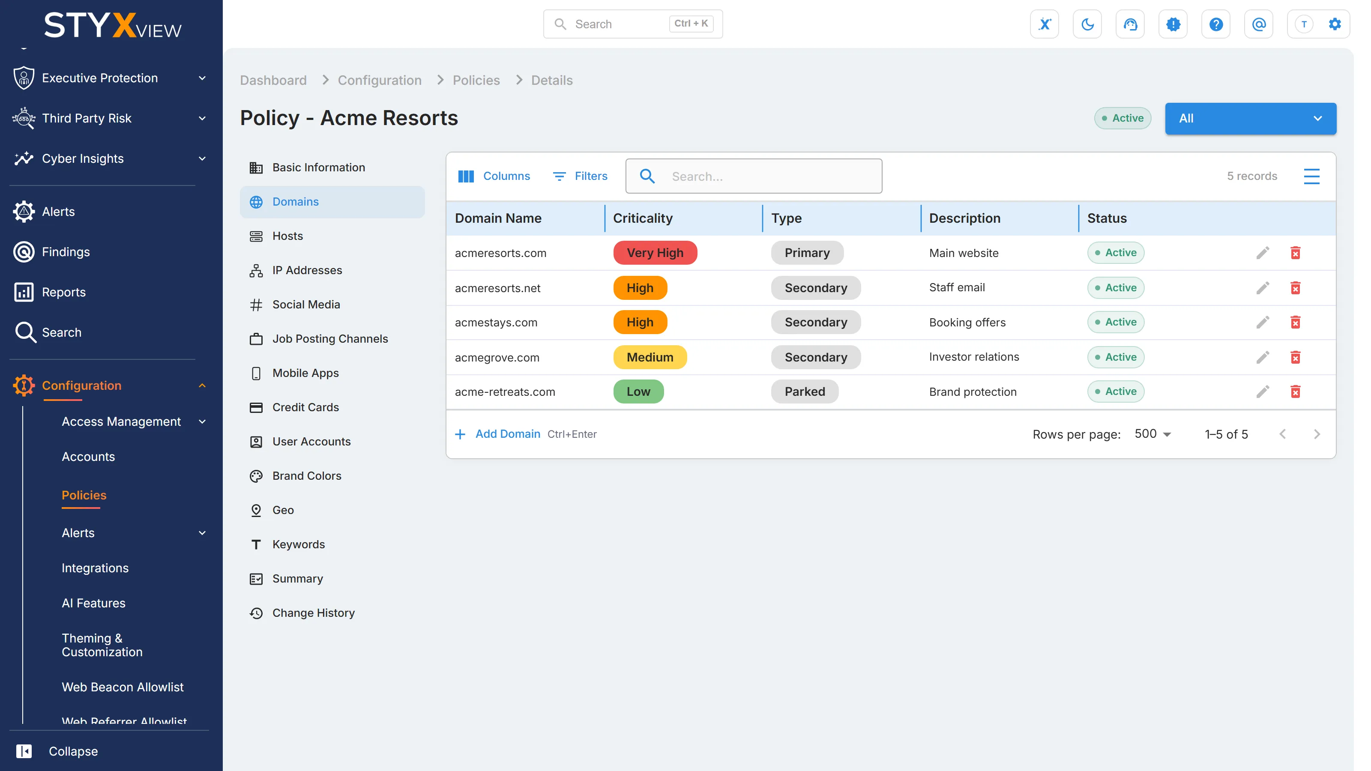The image size is (1371, 771).
Task: Open the help question mark icon
Action: [x=1215, y=24]
